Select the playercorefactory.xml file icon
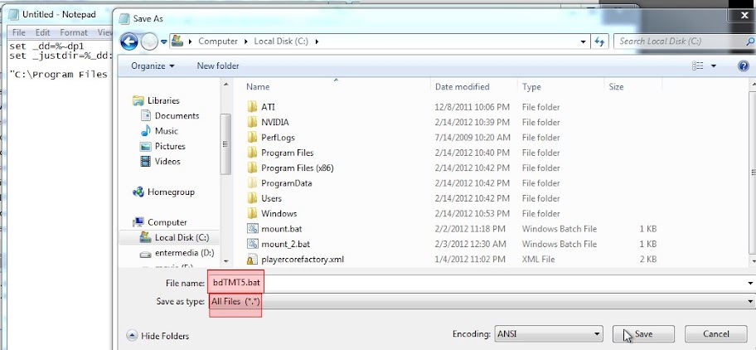This screenshot has height=350, width=756. (252, 260)
